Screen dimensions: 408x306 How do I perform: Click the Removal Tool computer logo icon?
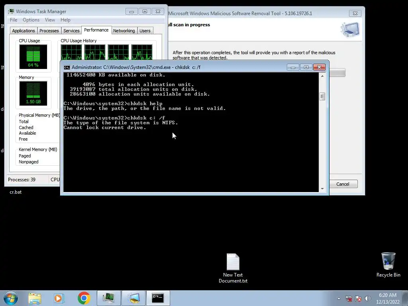pos(350,29)
